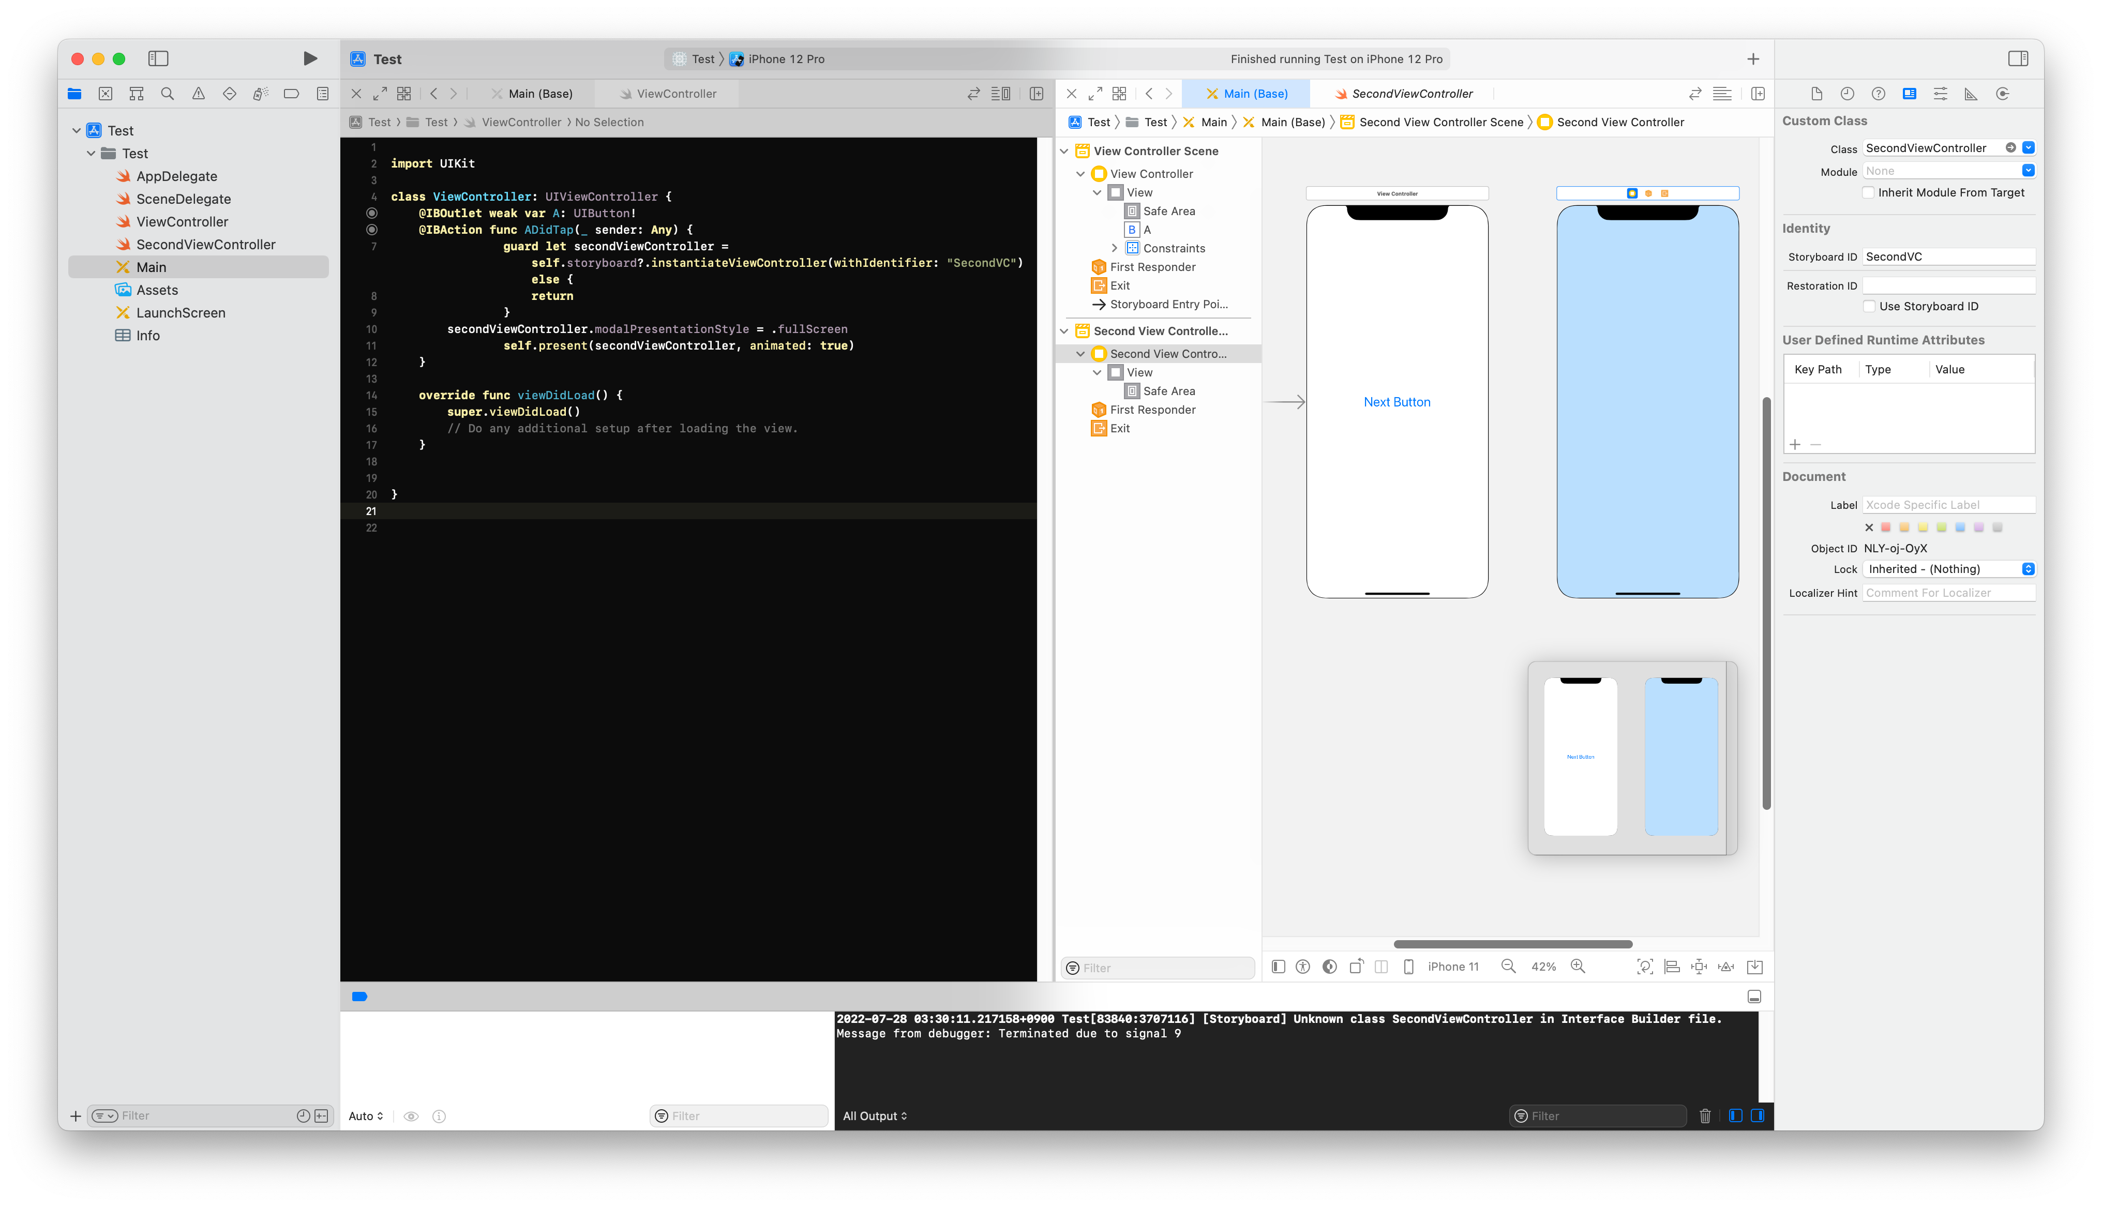2102x1207 pixels.
Task: Open the Find navigator magnifier icon
Action: (x=168, y=94)
